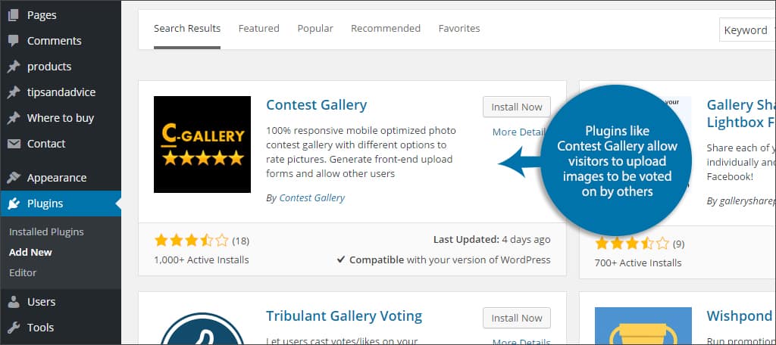Open the Favorites tab

[x=459, y=28]
